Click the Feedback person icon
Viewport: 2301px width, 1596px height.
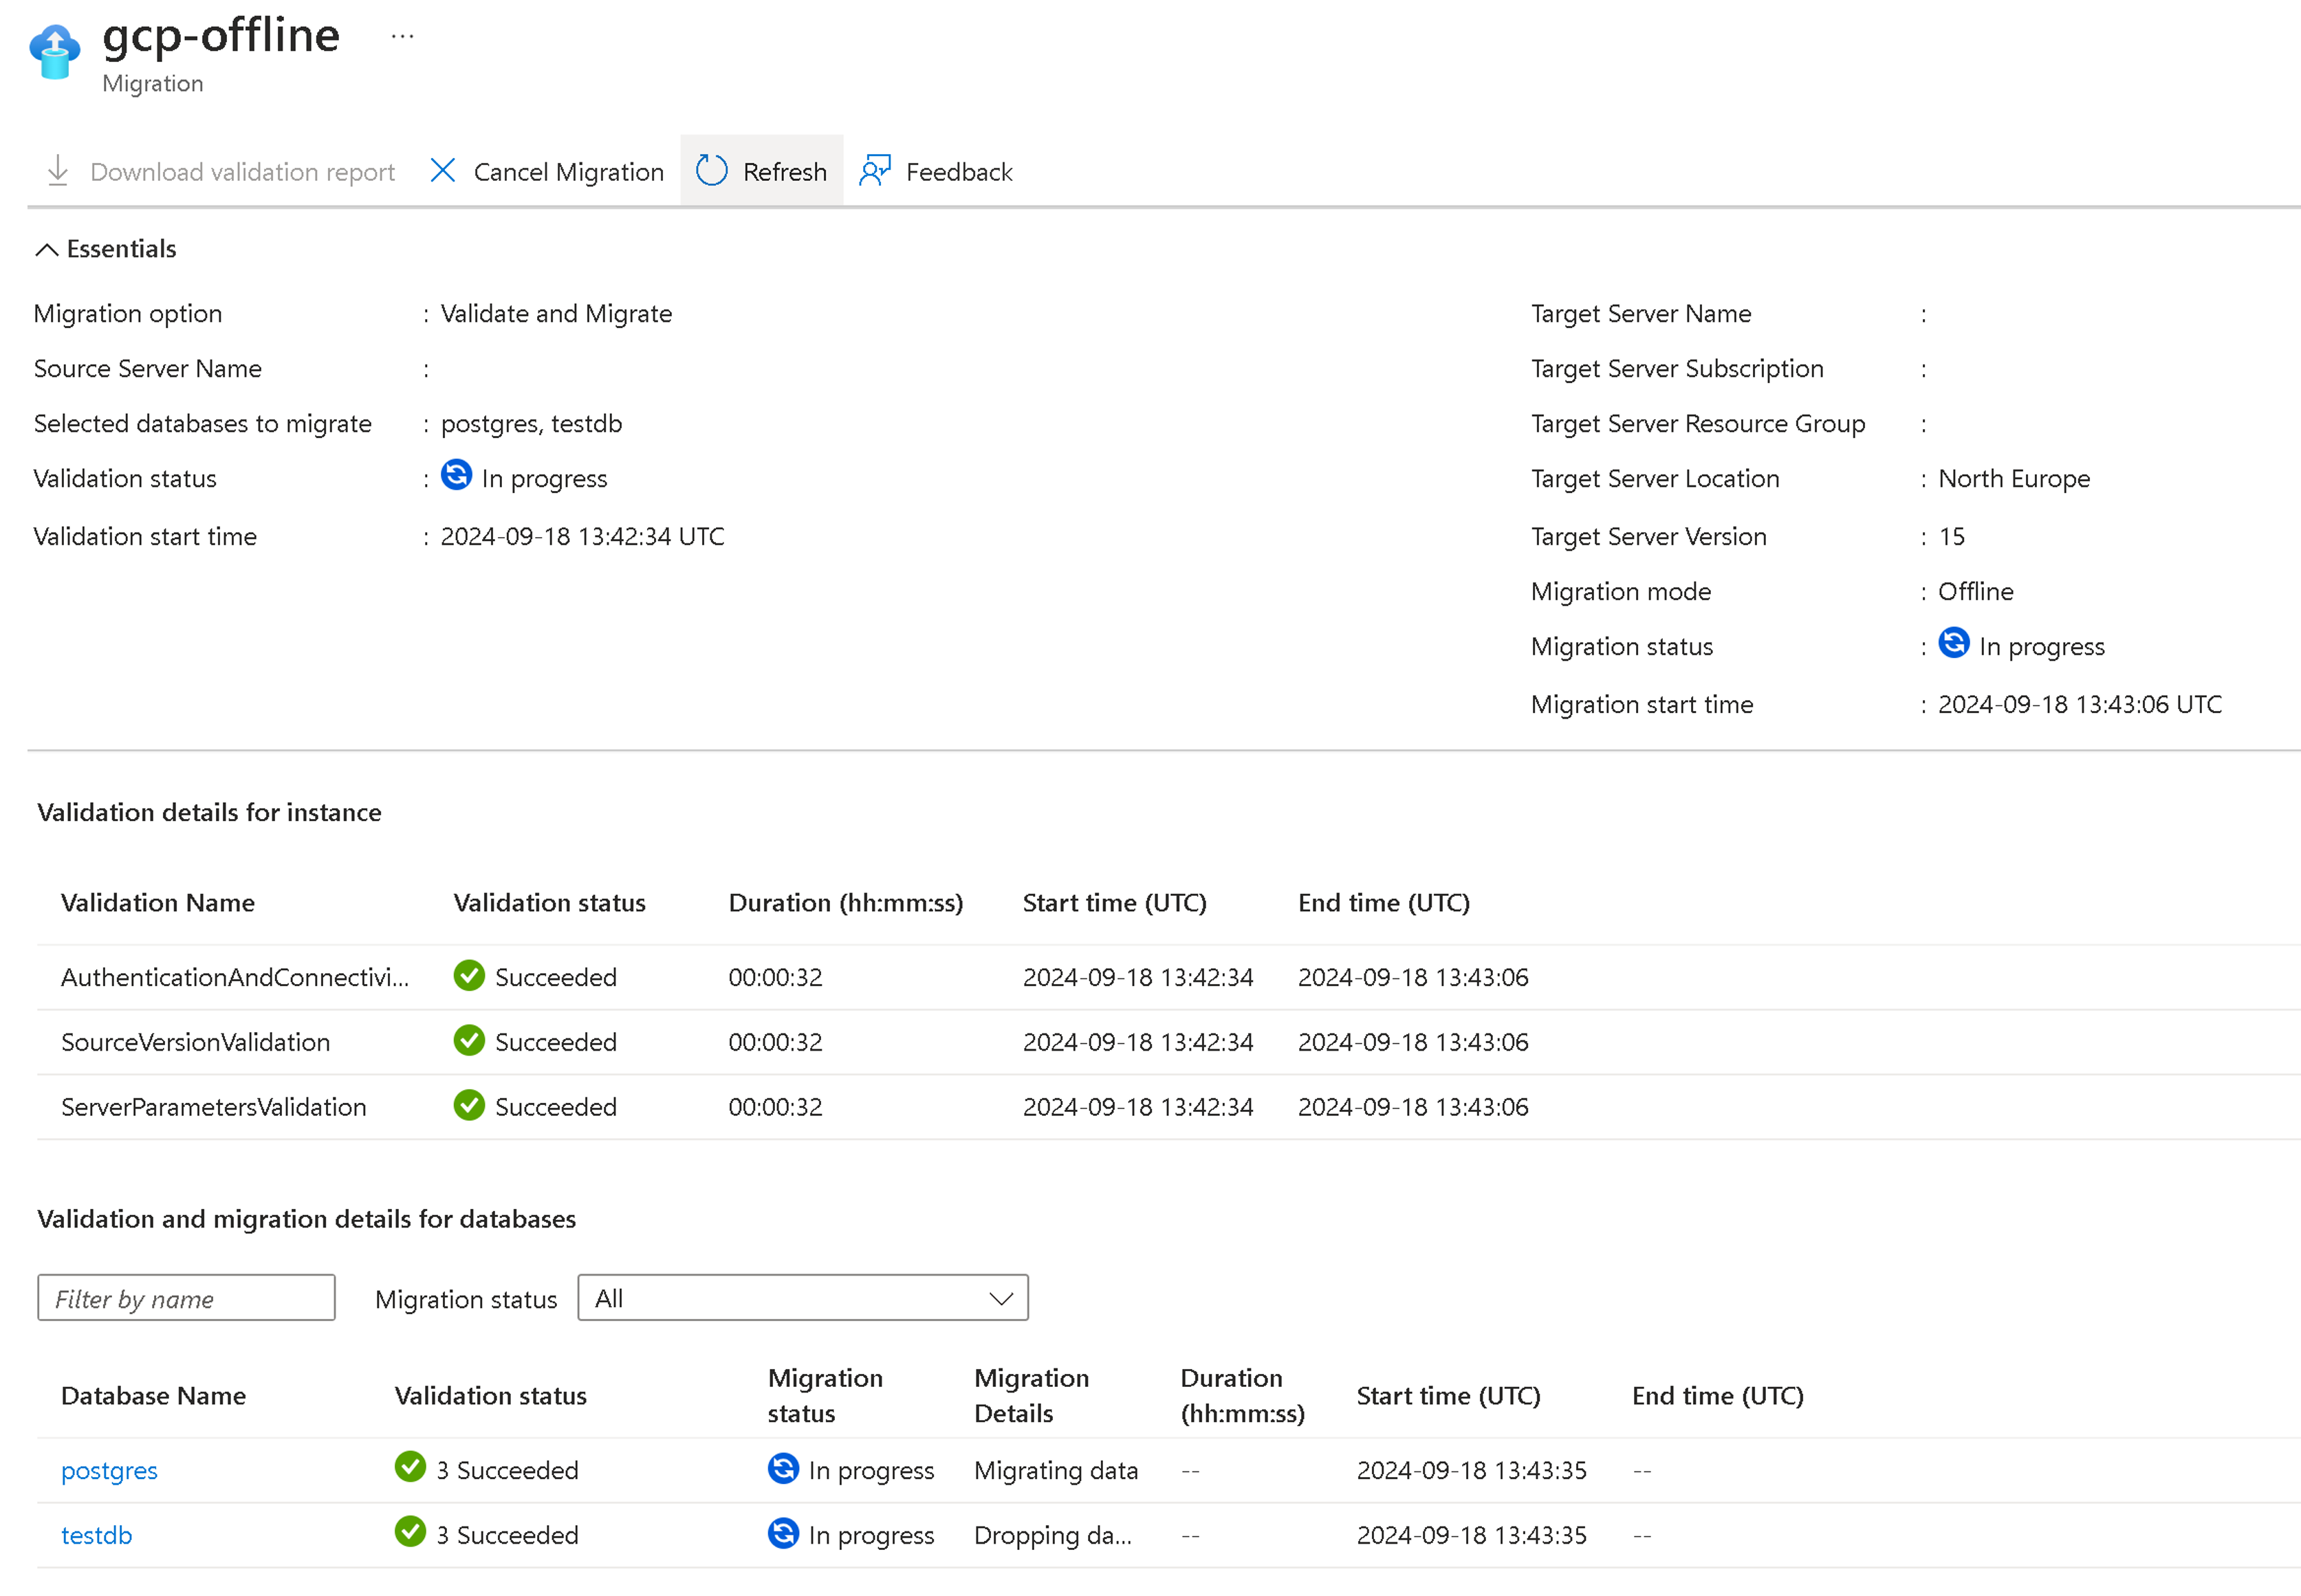(875, 171)
